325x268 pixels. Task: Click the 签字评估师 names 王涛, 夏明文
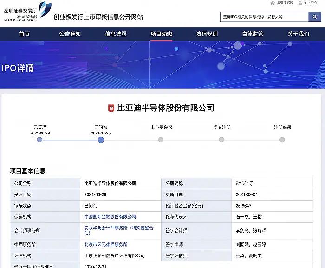pos(249,255)
